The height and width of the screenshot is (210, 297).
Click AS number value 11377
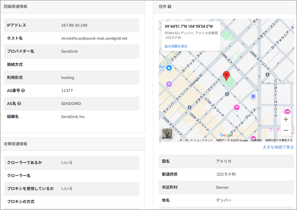pos(67,90)
